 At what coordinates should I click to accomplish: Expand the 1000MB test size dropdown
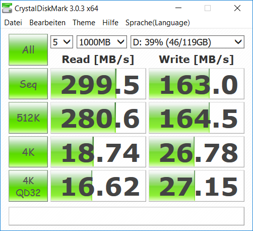(102, 42)
